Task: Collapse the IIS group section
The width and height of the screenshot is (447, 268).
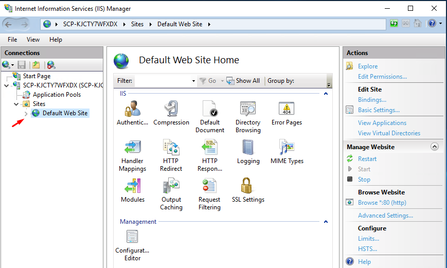Action: (x=326, y=94)
